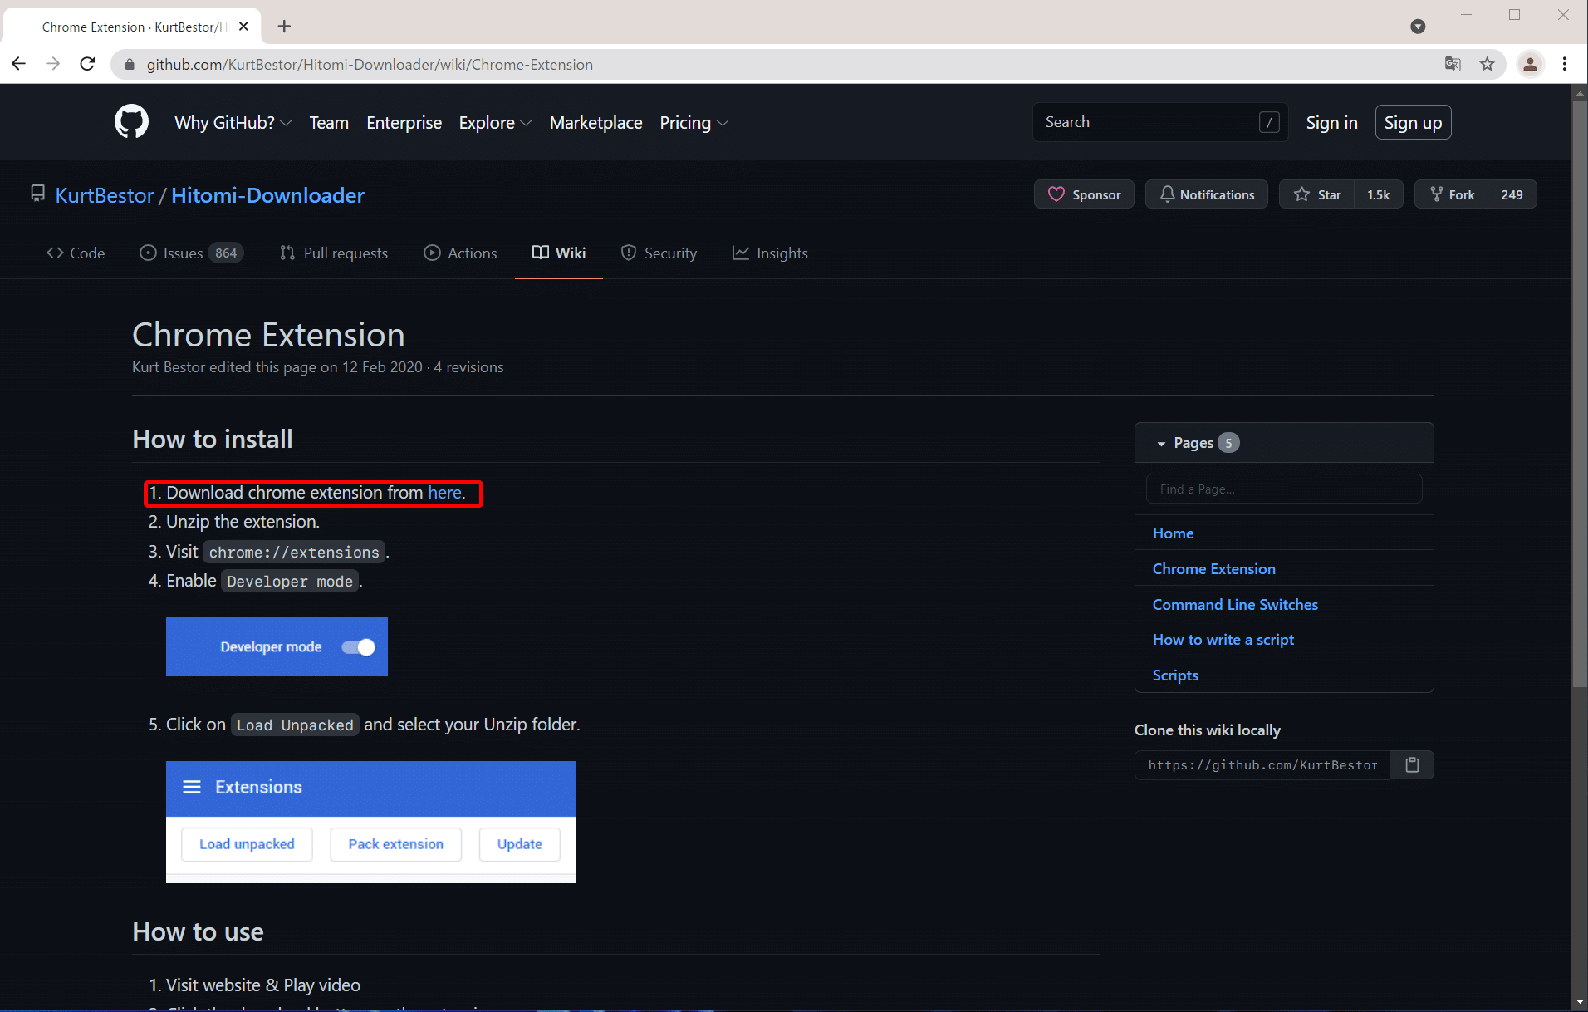The width and height of the screenshot is (1588, 1012).
Task: Open the Insights tab
Action: click(x=770, y=253)
